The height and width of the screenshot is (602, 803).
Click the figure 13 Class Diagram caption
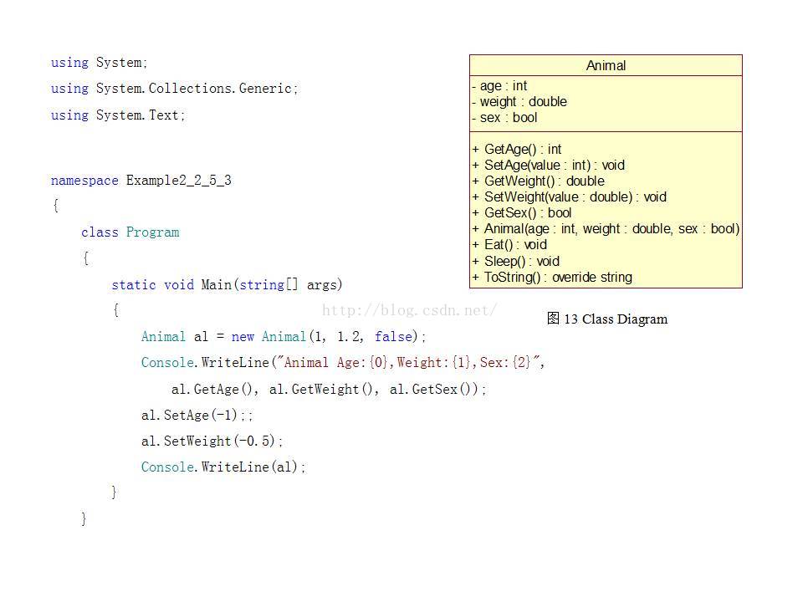coord(607,319)
